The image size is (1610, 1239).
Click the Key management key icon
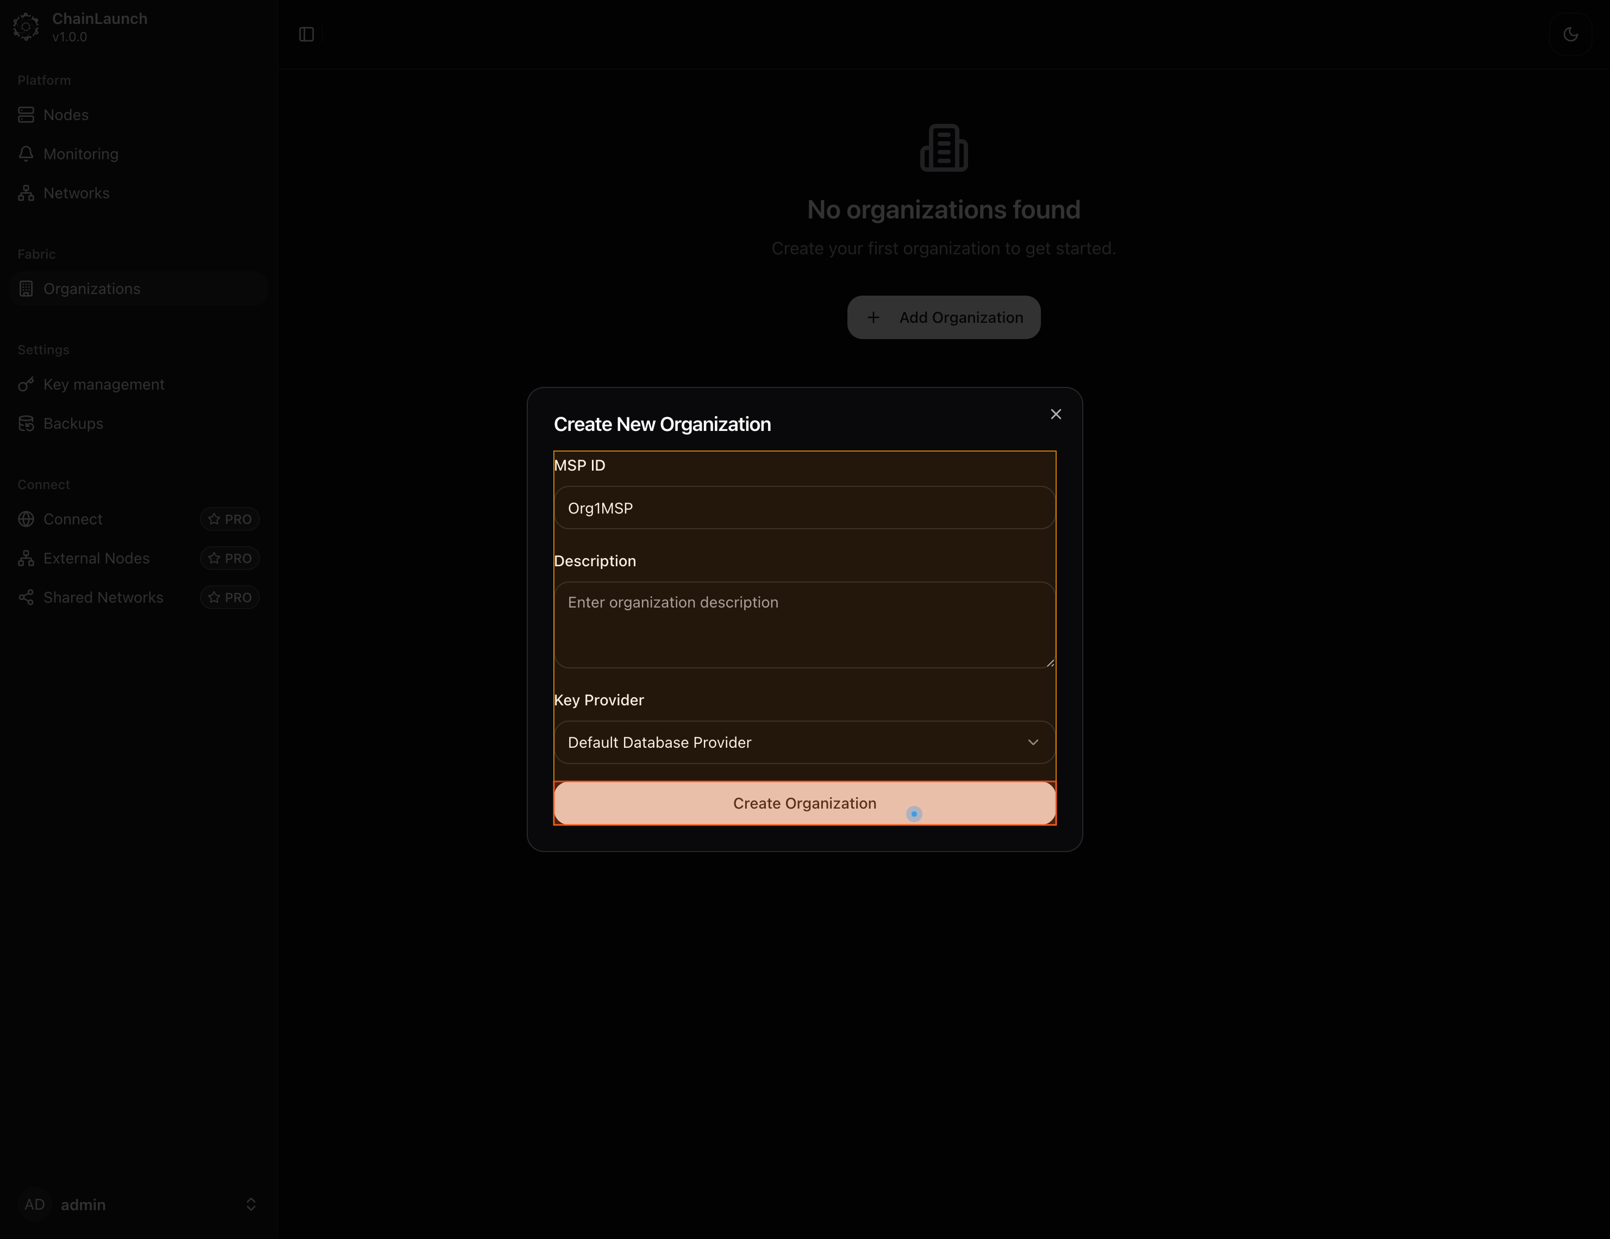tap(26, 385)
